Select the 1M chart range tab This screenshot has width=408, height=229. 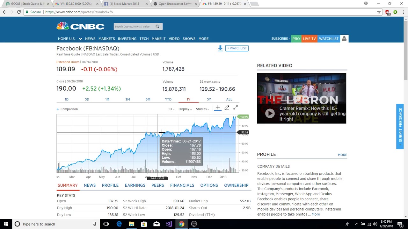point(107,99)
